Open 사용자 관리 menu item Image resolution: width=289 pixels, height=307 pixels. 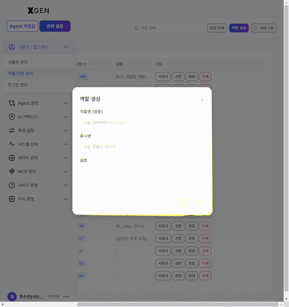39,62
